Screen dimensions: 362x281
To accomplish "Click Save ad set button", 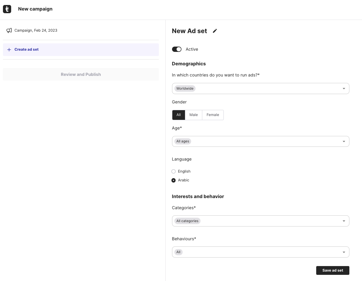I will (333, 270).
